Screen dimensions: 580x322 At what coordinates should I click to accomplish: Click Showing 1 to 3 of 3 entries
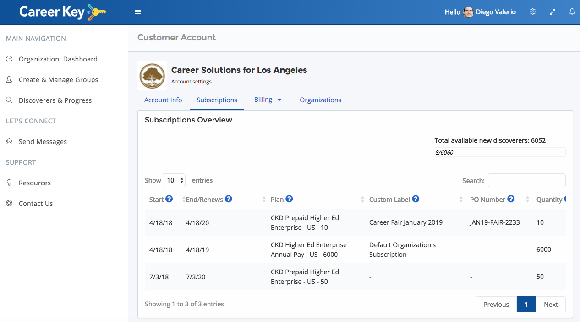(x=184, y=304)
